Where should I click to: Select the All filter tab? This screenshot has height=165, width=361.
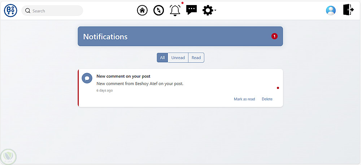click(x=162, y=58)
